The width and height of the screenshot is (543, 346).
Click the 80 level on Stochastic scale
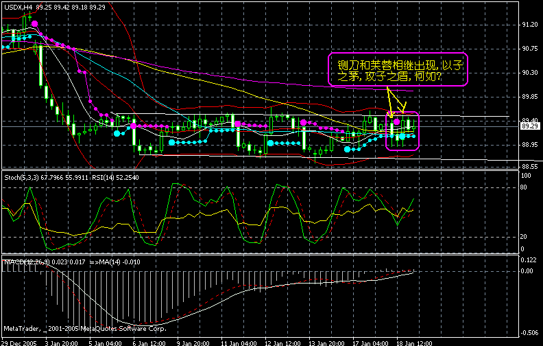click(x=524, y=187)
